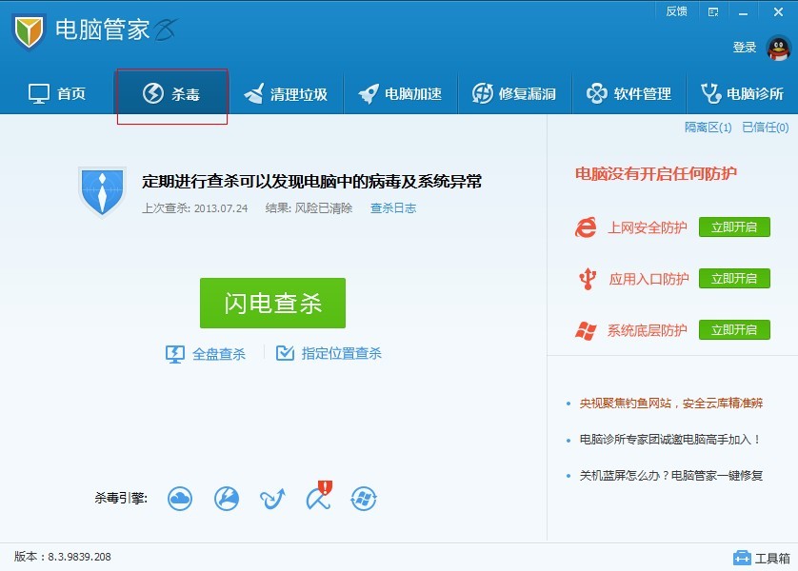Turn on 应用入口防护 protection

734,279
